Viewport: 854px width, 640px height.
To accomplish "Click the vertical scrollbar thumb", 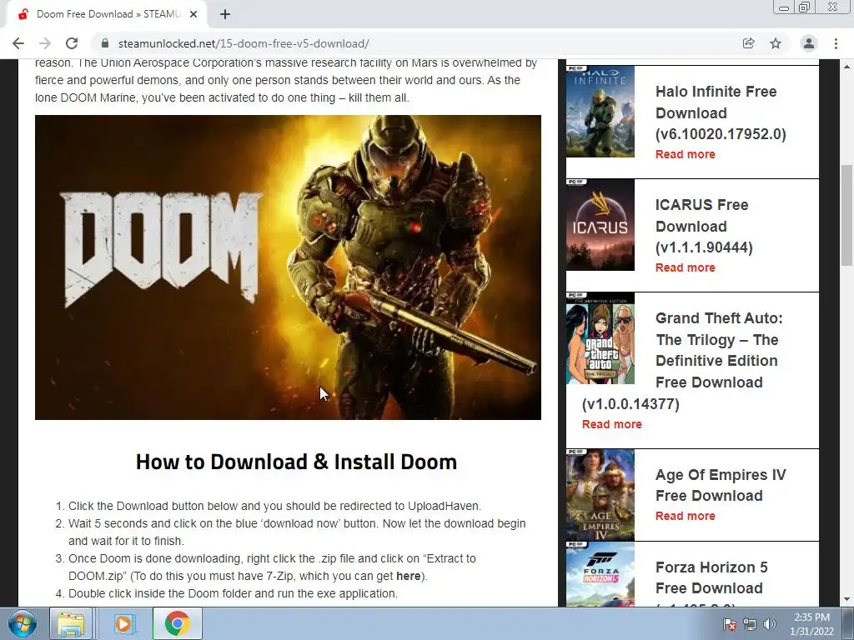I will [x=847, y=214].
